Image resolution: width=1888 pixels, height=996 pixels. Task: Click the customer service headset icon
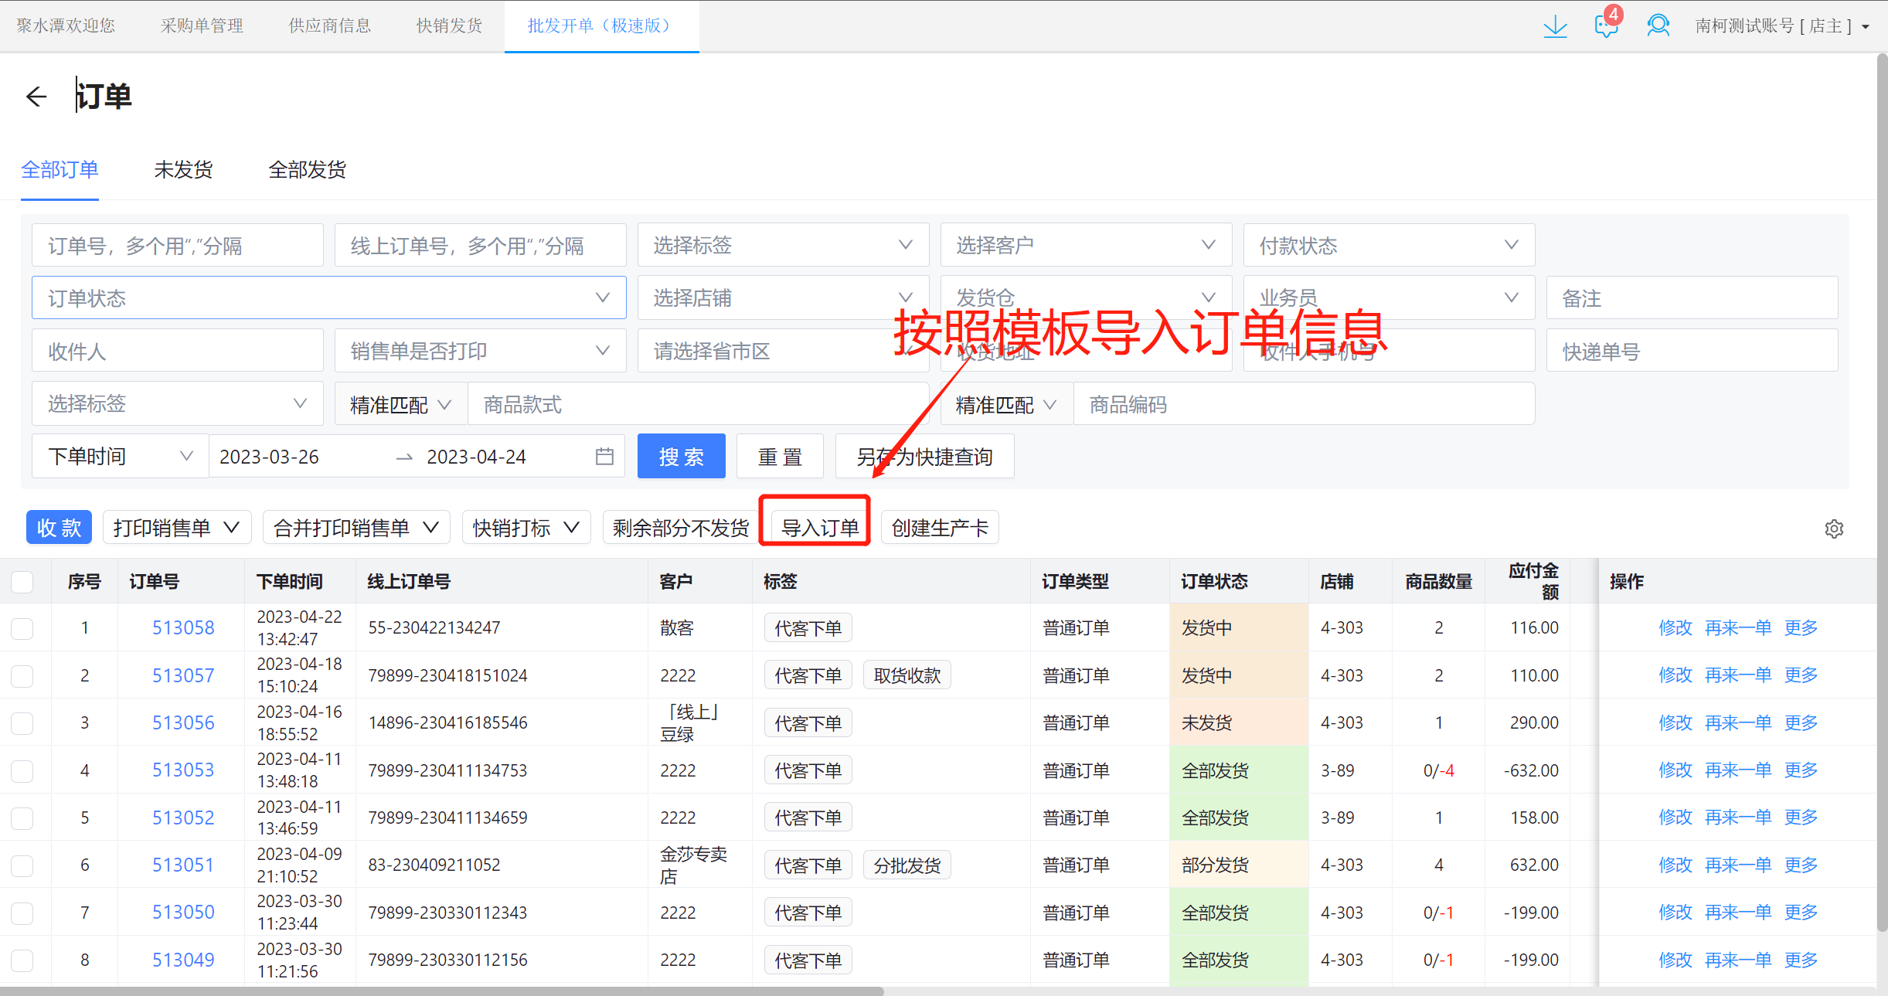tap(1658, 26)
